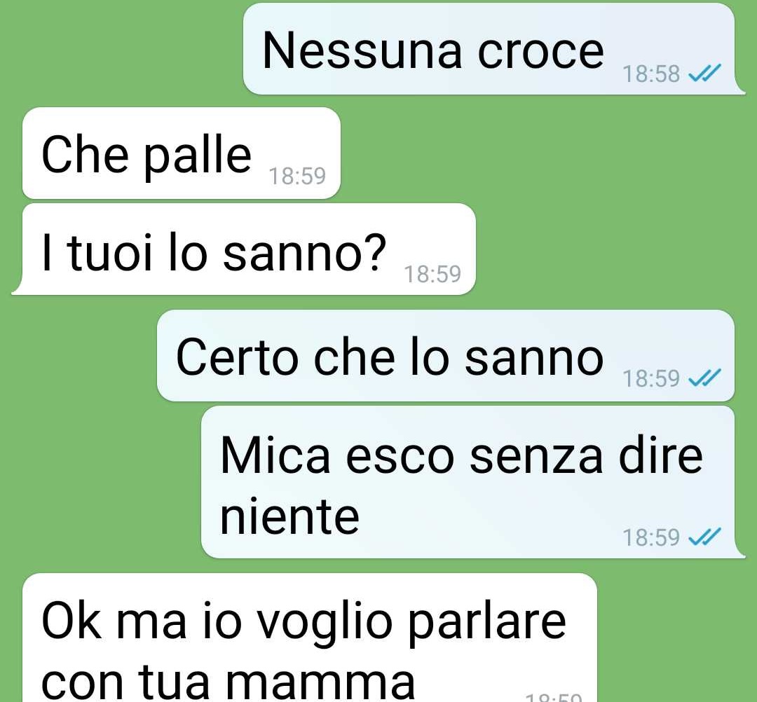
Task: Select the 'Che palle' message bubble
Action: (x=182, y=153)
